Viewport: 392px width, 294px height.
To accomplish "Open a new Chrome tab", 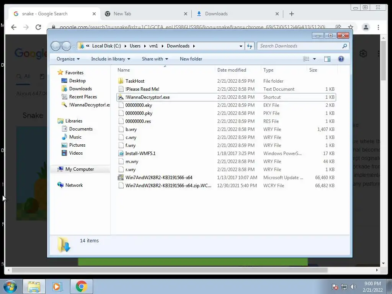I will (291, 14).
